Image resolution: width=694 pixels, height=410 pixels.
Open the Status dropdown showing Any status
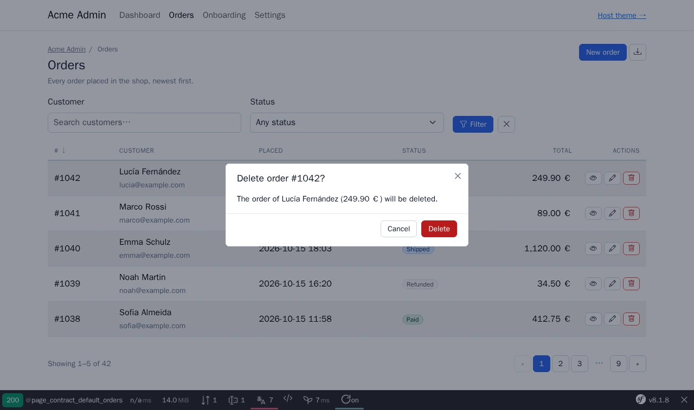tap(347, 122)
